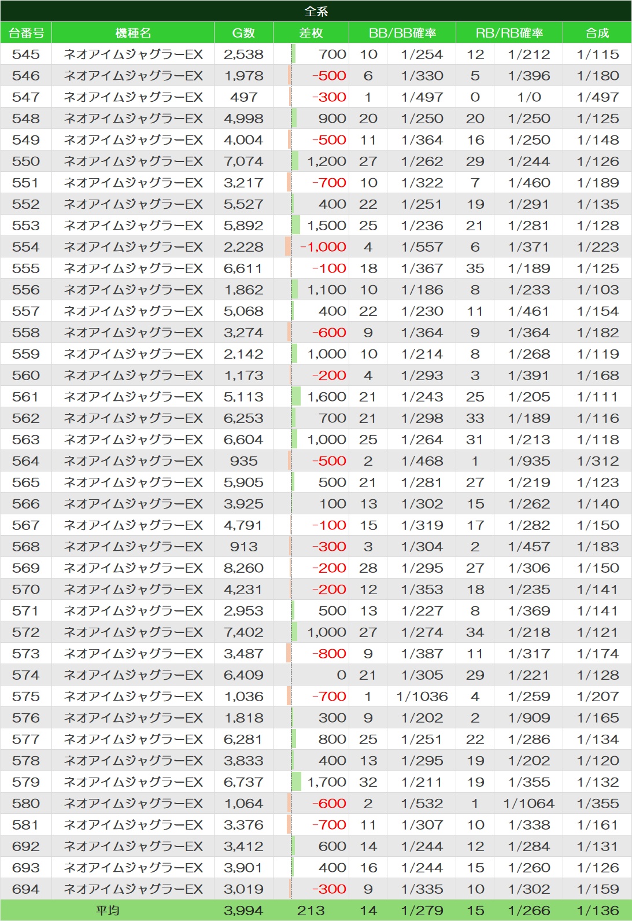Click the 台番号 column header

(x=26, y=33)
